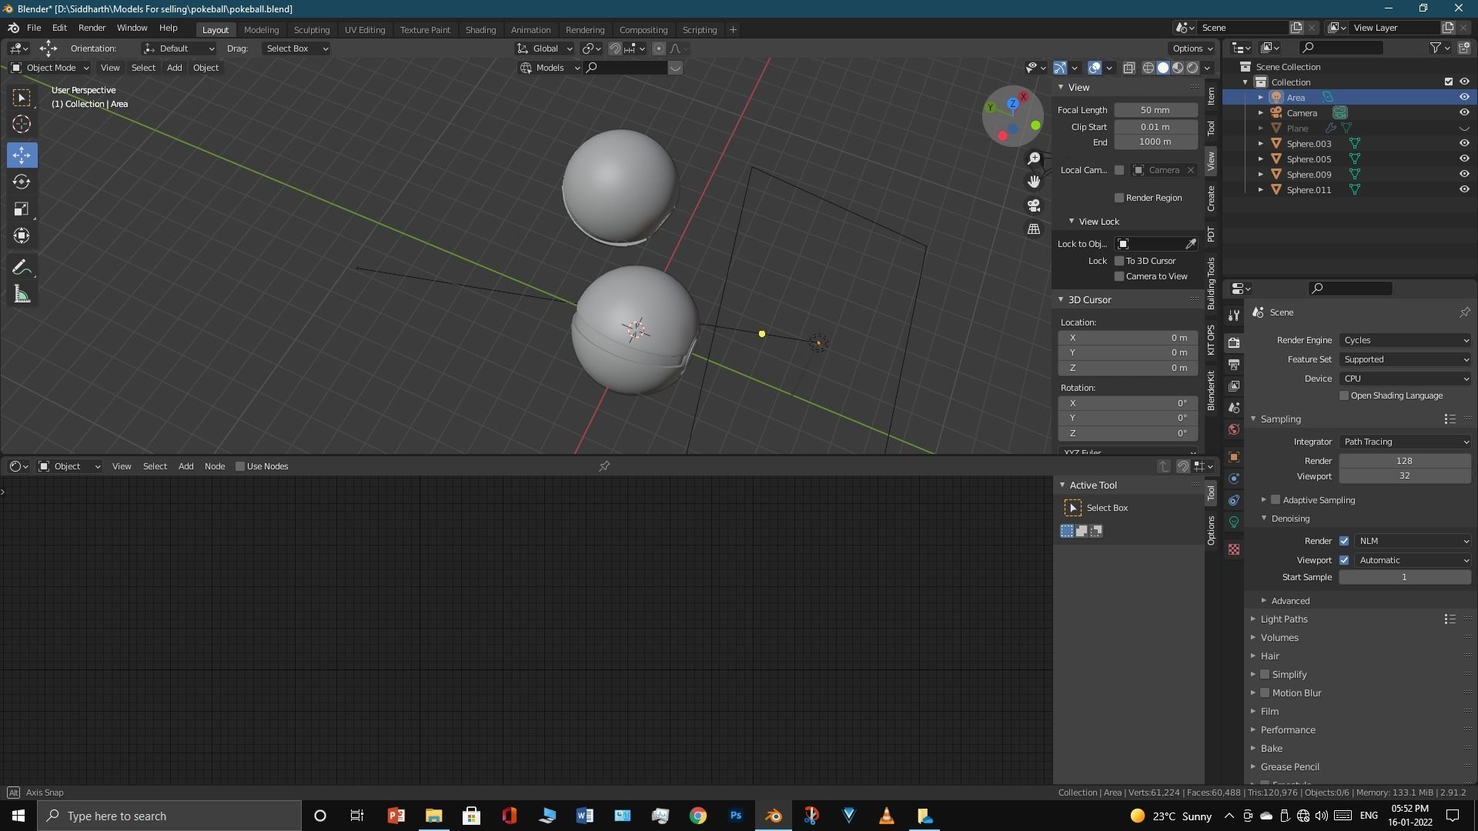1478x831 pixels.
Task: Switch to the Modeling workspace tab
Action: pos(261,30)
